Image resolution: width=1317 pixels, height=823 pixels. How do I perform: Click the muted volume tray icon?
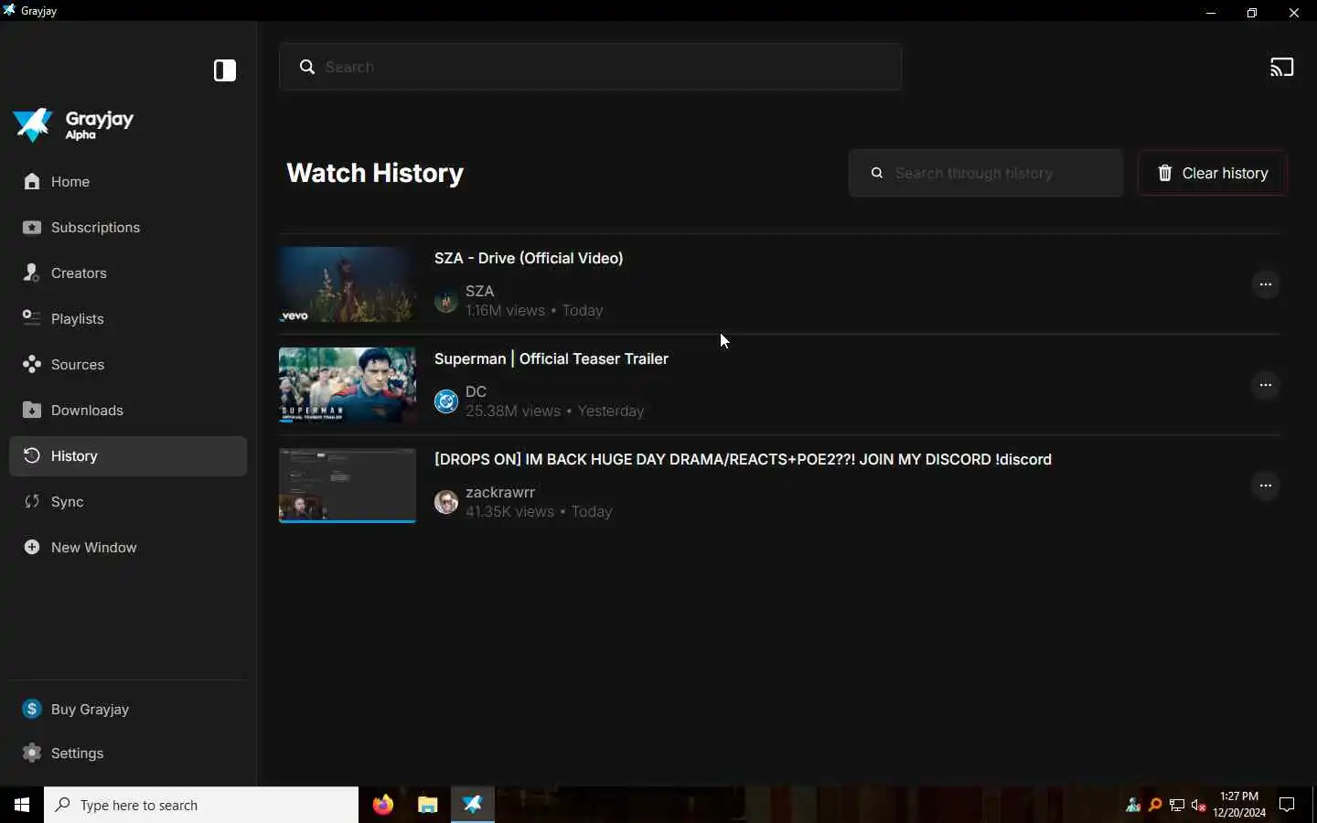pos(1199,806)
